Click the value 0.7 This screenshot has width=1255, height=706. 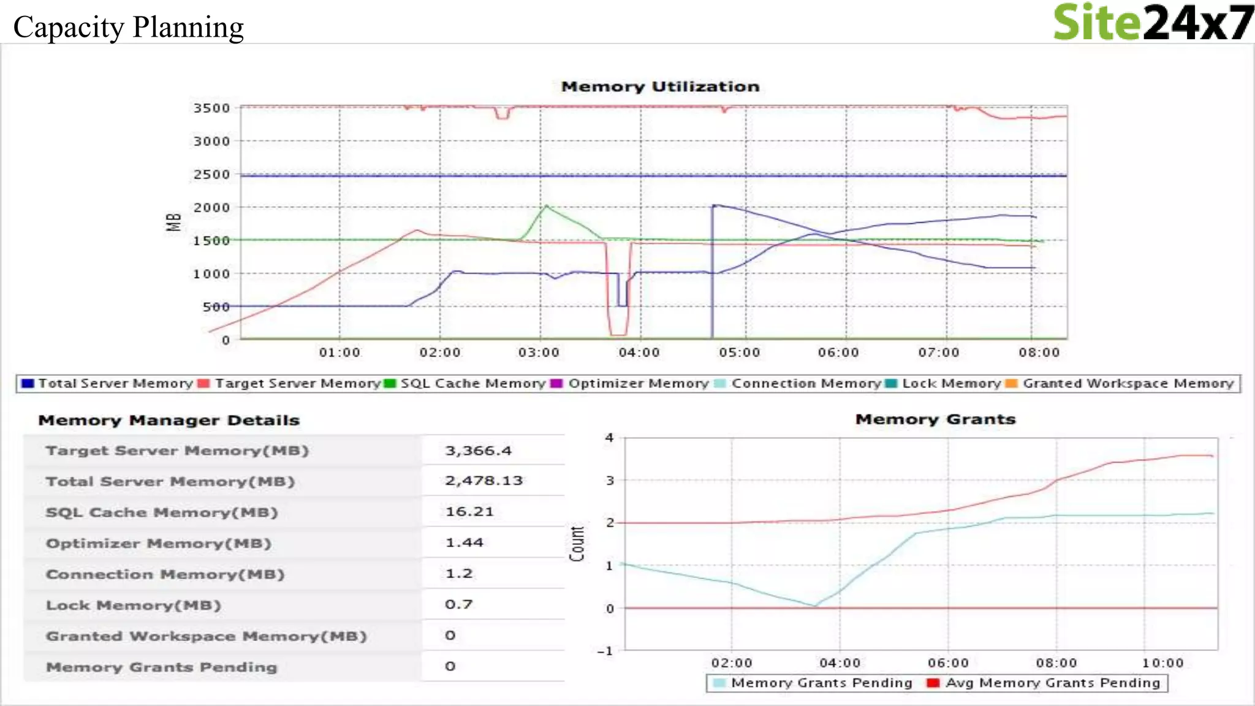pyautogui.click(x=458, y=605)
